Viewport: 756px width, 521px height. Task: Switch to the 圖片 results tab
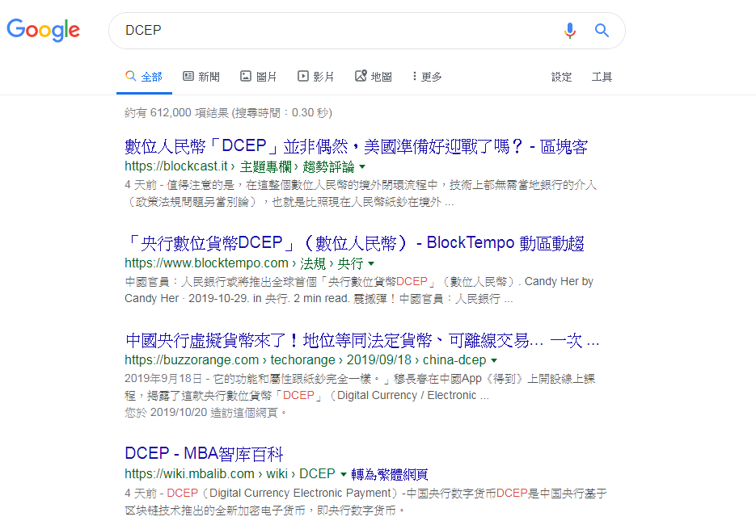point(259,77)
